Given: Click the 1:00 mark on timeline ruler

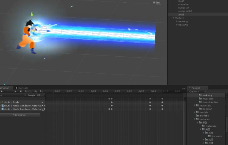Looking at the screenshot, I should pos(129,91).
